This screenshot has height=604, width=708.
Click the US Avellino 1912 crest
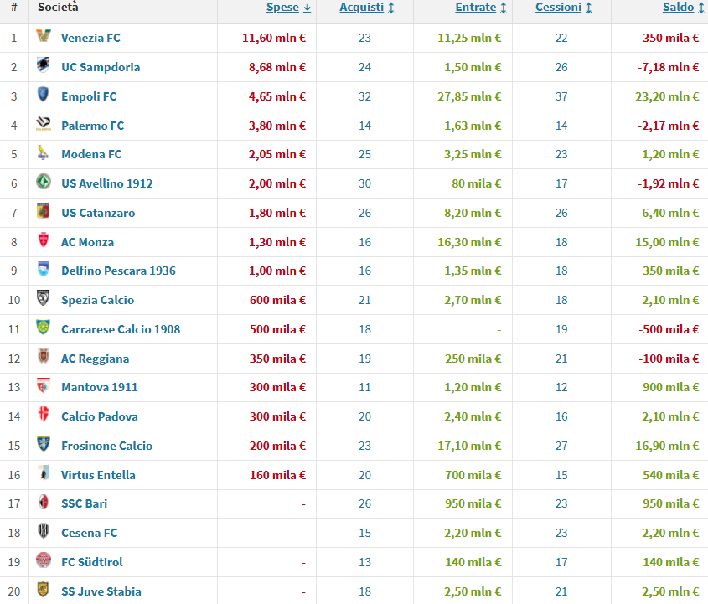tap(44, 182)
